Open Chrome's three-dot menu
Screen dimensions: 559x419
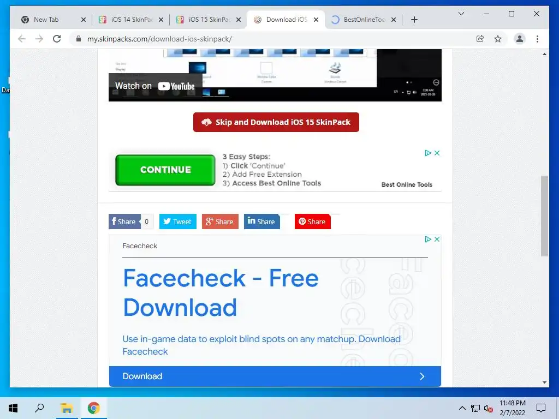pyautogui.click(x=537, y=39)
